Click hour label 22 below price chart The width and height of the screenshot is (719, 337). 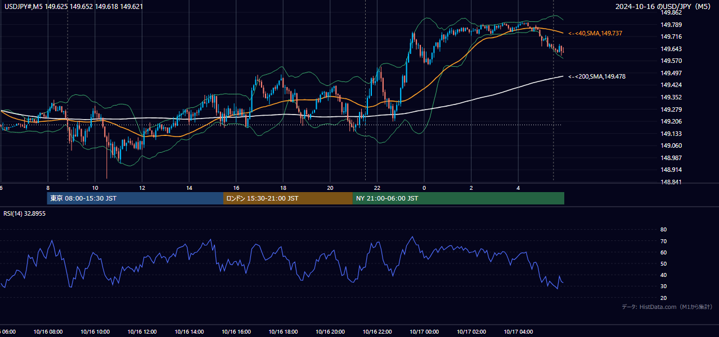pyautogui.click(x=378, y=188)
